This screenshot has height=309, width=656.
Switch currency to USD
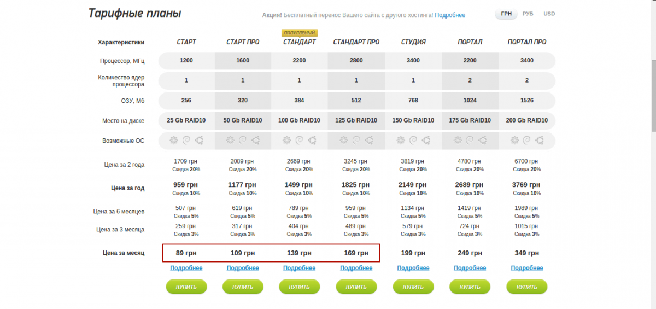pyautogui.click(x=549, y=14)
